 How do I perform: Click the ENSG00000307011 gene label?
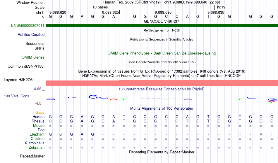point(28,26)
